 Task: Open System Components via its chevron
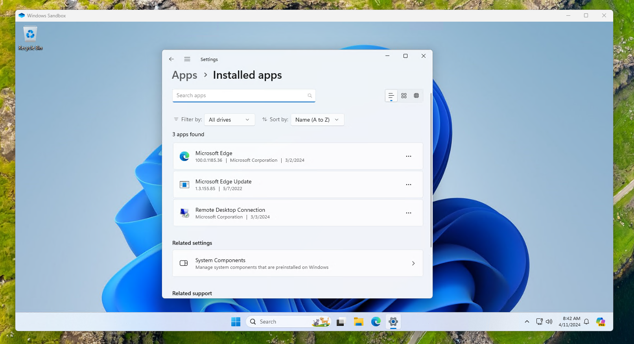[x=413, y=263]
